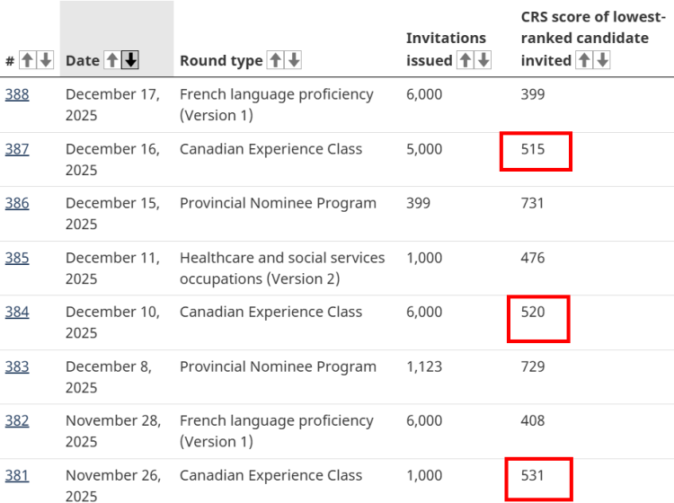The width and height of the screenshot is (674, 503).
Task: Sort Date column ascending with up arrow
Action: (112, 60)
